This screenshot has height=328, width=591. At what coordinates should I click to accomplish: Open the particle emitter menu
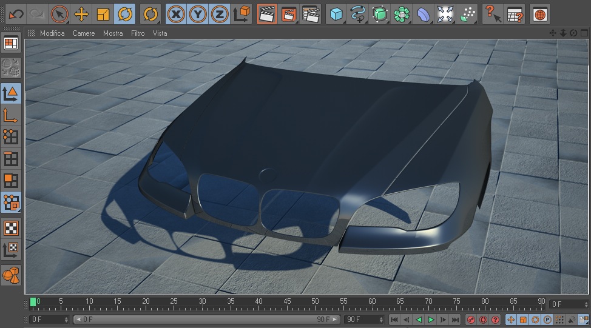click(x=467, y=15)
